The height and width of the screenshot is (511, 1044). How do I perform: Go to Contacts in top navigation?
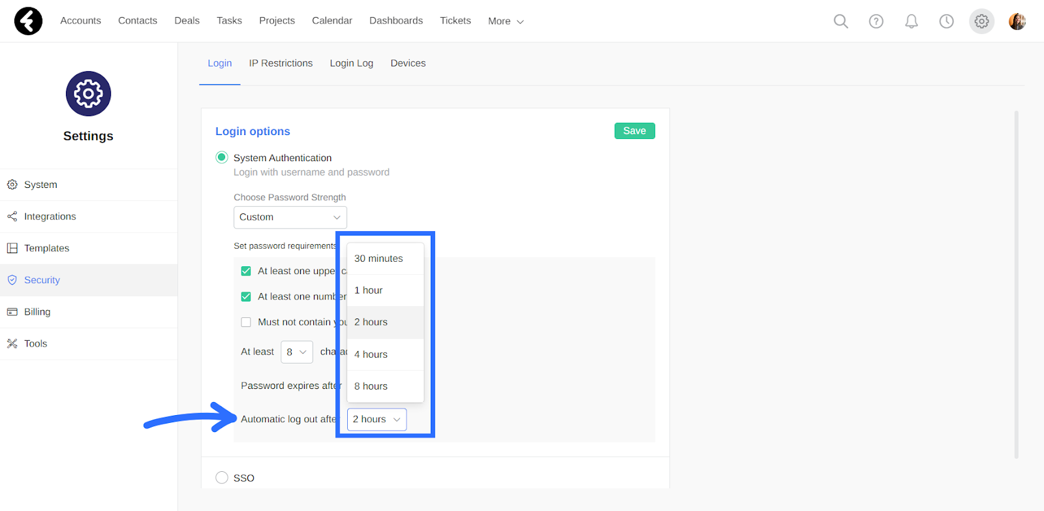pyautogui.click(x=138, y=21)
